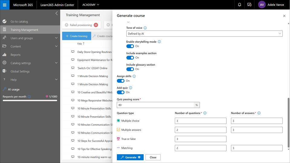Edit Matching number of answers
Screen dimensions: 290x163
(257, 148)
